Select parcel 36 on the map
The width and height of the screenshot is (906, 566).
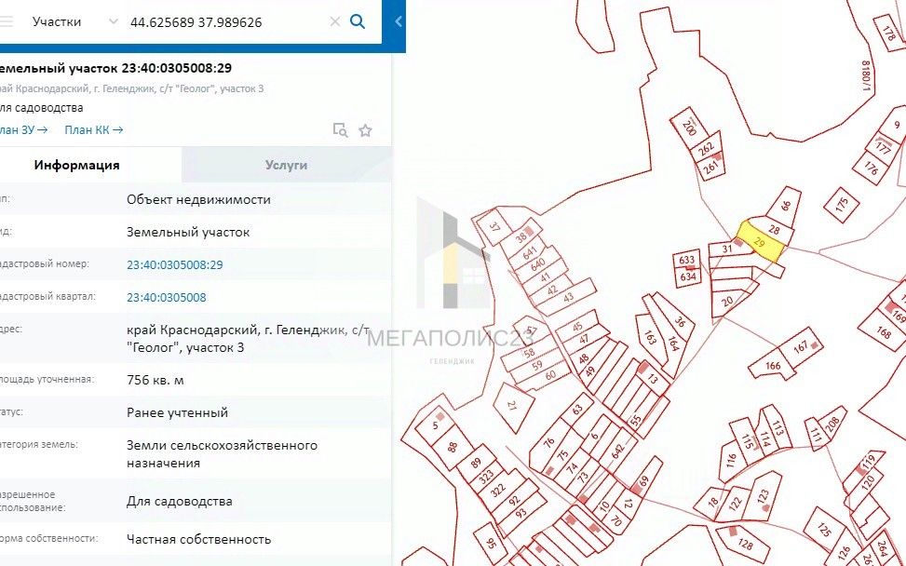click(x=680, y=321)
